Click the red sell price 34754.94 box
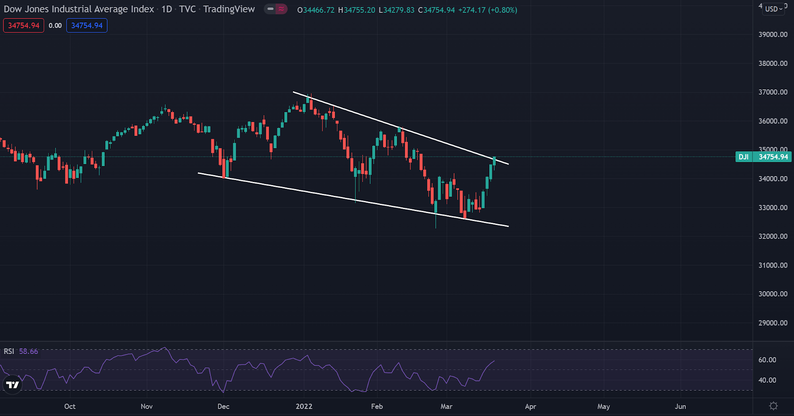 (24, 25)
